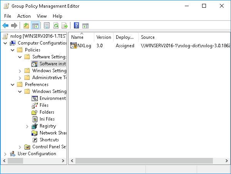The height and width of the screenshot is (174, 231).
Task: Sort list by Version column header
Action: pos(104,37)
